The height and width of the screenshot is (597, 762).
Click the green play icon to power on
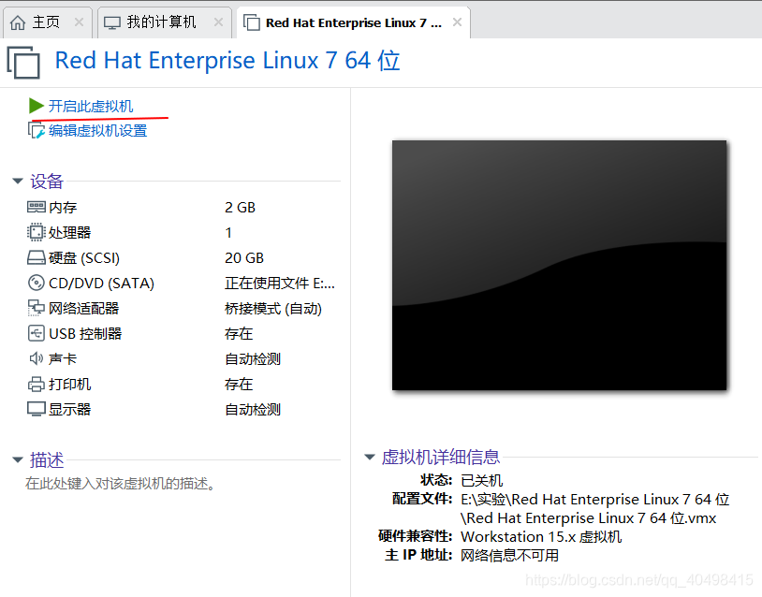[x=36, y=106]
